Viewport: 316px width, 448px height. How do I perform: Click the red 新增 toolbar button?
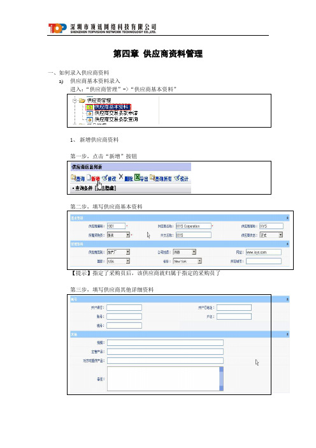click(93, 178)
